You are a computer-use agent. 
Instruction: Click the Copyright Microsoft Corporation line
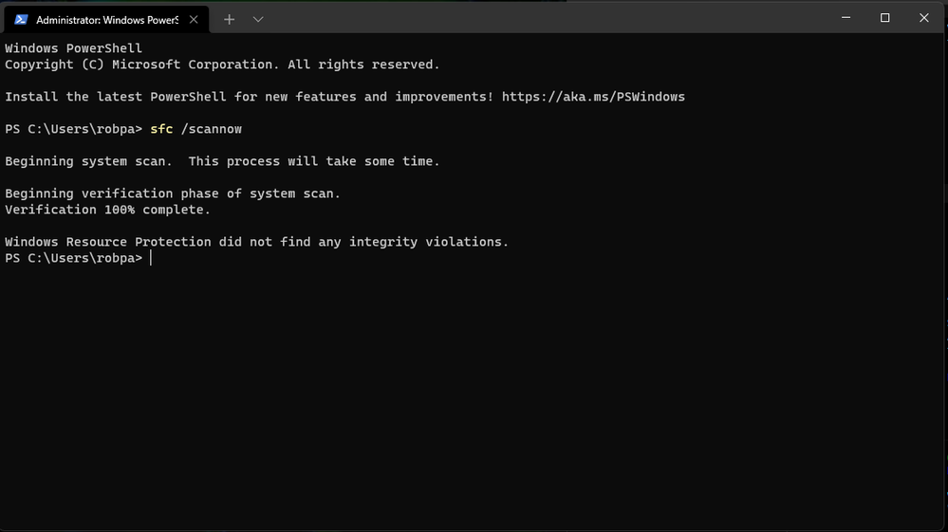[x=222, y=64]
